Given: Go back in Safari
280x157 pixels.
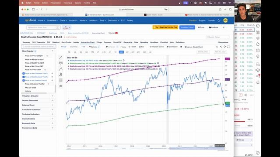Looking at the screenshot, I should coord(42,9).
